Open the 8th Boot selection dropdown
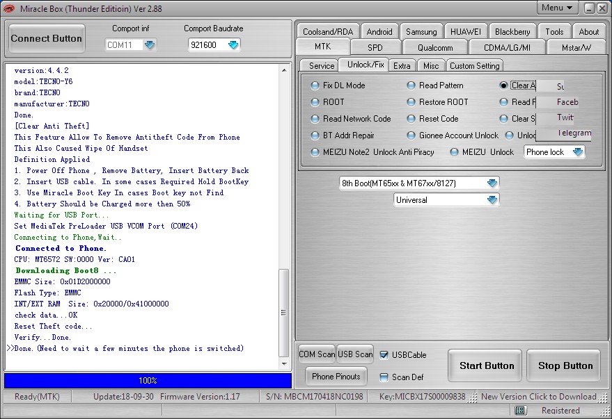This screenshot has height=419, width=612. pyautogui.click(x=492, y=183)
